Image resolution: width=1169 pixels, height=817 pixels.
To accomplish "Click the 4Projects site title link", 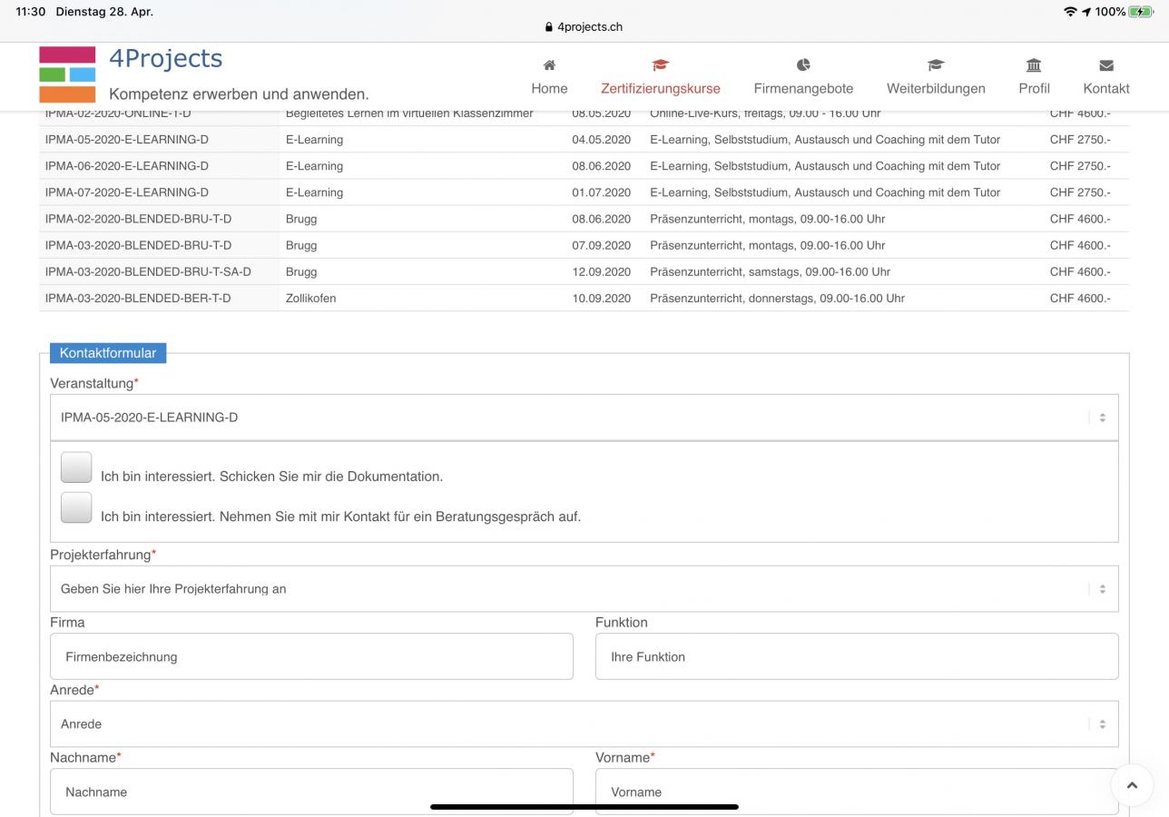I will (165, 58).
